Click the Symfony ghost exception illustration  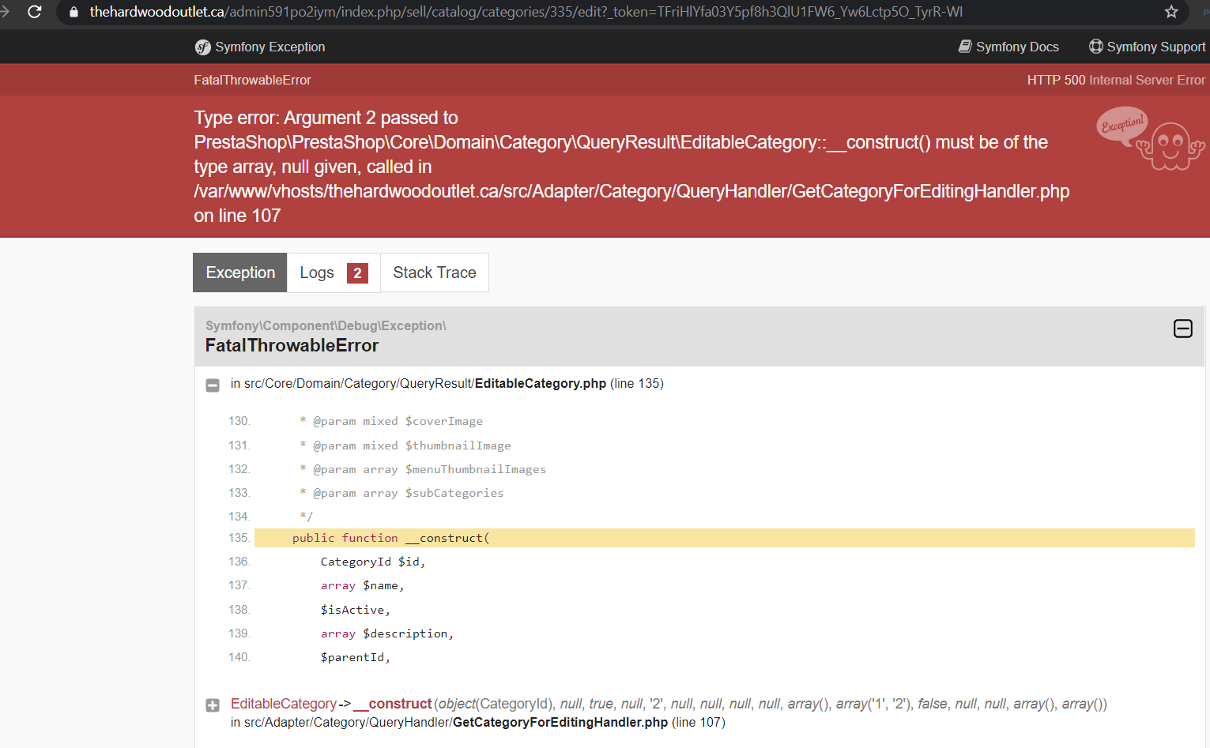coord(1150,139)
